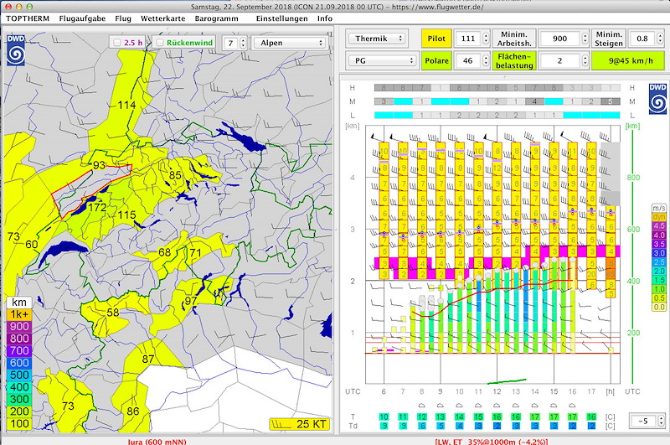Click the Pilot weight field showing 111
This screenshot has height=445, width=670.
coord(468,39)
